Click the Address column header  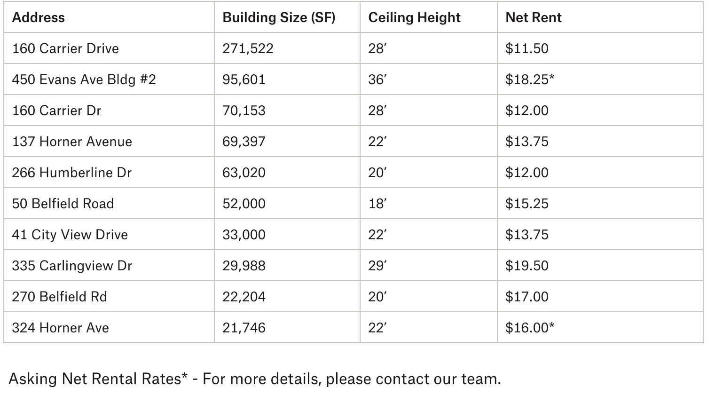point(39,17)
